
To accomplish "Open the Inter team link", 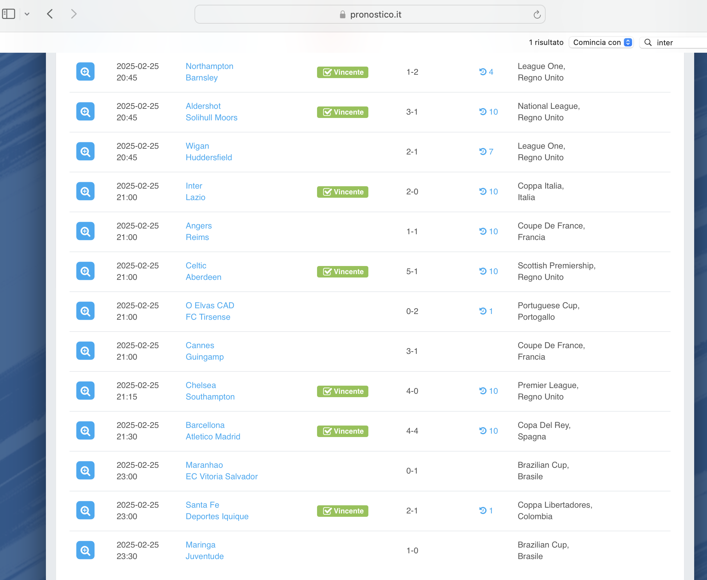I will click(x=194, y=186).
